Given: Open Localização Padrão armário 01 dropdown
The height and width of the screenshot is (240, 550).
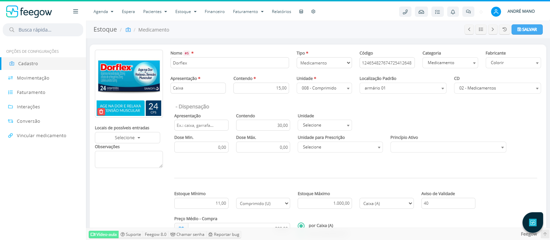Looking at the screenshot, I should tap(403, 88).
